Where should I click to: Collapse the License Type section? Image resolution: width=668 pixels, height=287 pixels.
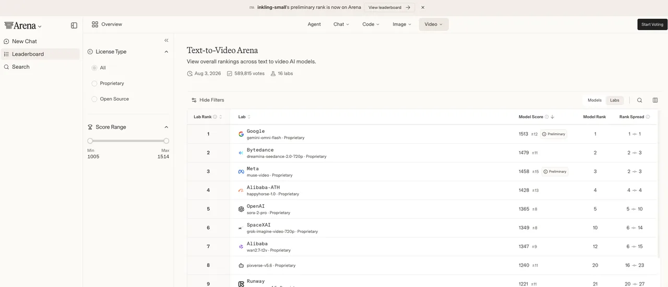point(166,52)
